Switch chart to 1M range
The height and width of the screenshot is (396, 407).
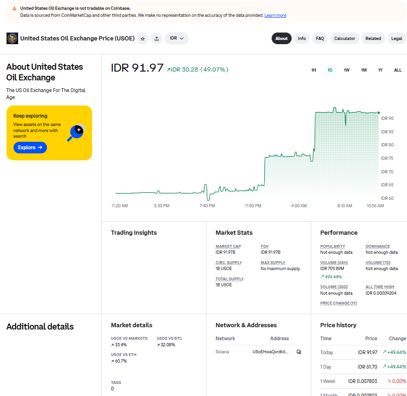pyautogui.click(x=364, y=70)
